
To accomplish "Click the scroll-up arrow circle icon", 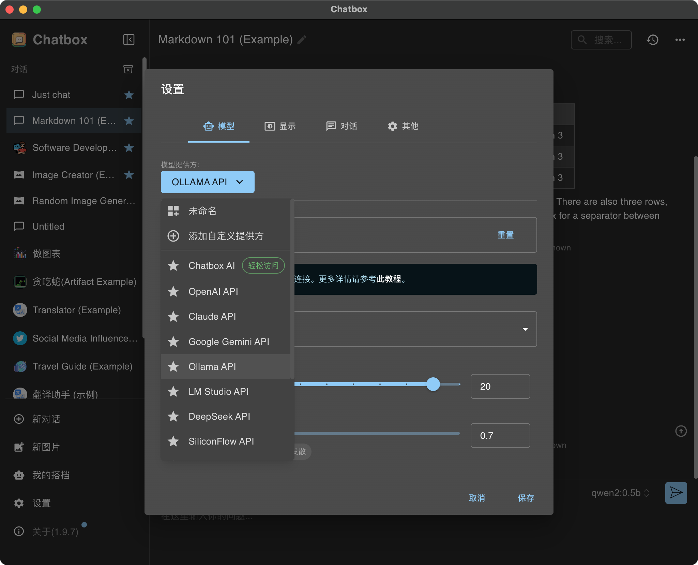I will pos(681,431).
